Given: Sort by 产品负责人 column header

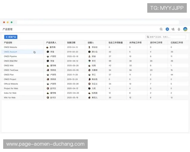Looking at the screenshot, I should coord(51,42).
